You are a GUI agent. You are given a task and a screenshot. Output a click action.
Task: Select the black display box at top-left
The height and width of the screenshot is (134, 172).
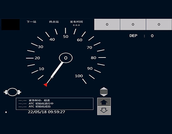(x=11, y=25)
